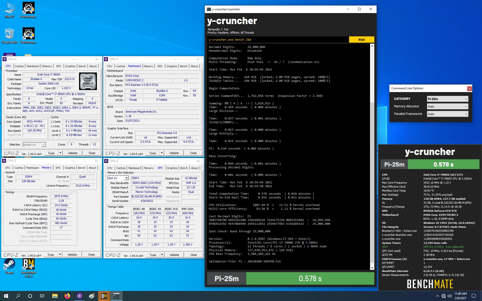Expand Tools arrow in CPU-Z CPU window
Image resolution: width=482 pixels, height=301 pixels.
pyautogui.click(x=60, y=153)
